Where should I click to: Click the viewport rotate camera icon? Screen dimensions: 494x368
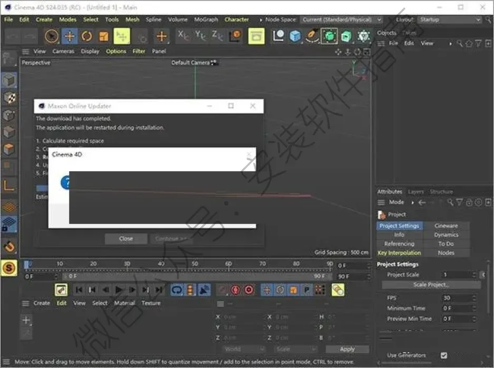click(357, 52)
